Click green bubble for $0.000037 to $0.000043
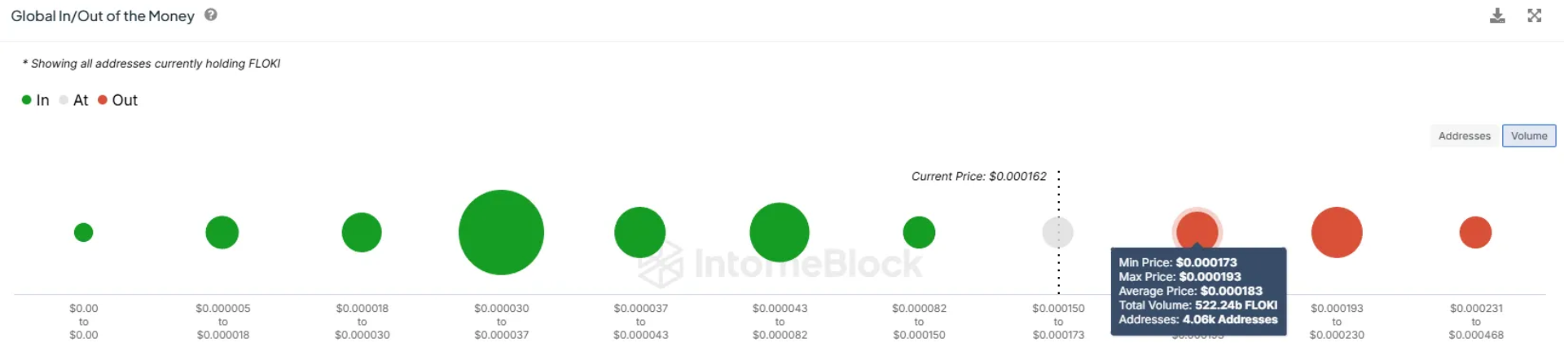 (x=640, y=232)
